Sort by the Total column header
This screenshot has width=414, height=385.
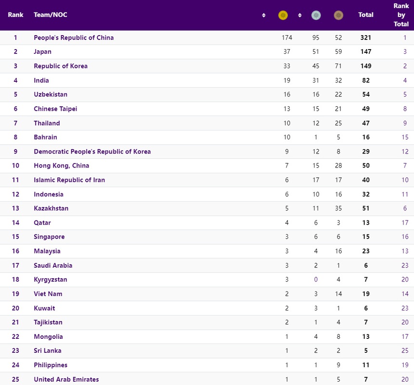click(366, 15)
